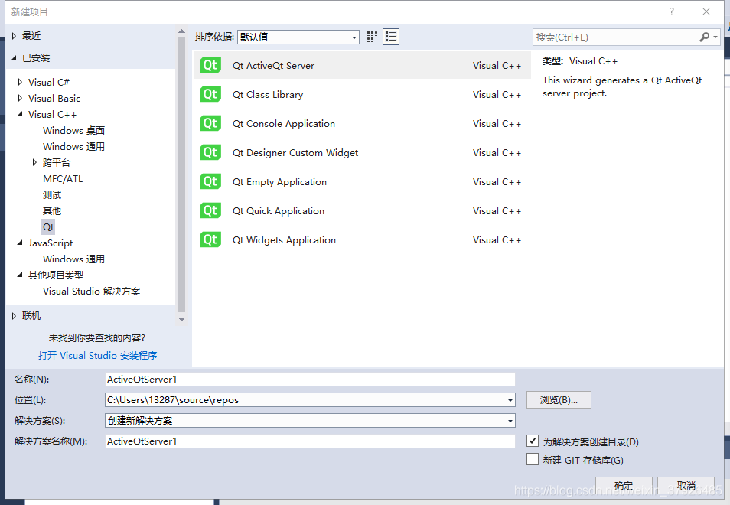
Task: Toggle 为解决方案创建目录 checkbox
Action: pyautogui.click(x=533, y=441)
